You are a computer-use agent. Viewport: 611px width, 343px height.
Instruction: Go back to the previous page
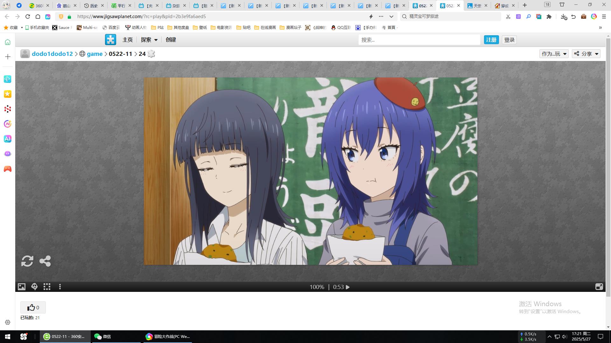pos(7,17)
